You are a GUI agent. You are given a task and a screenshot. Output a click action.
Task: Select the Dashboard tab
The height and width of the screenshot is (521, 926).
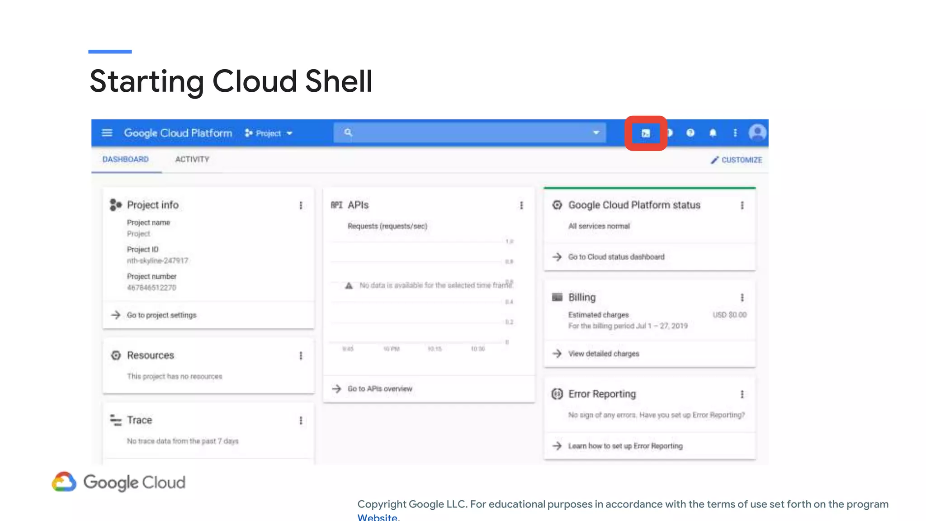pyautogui.click(x=126, y=160)
